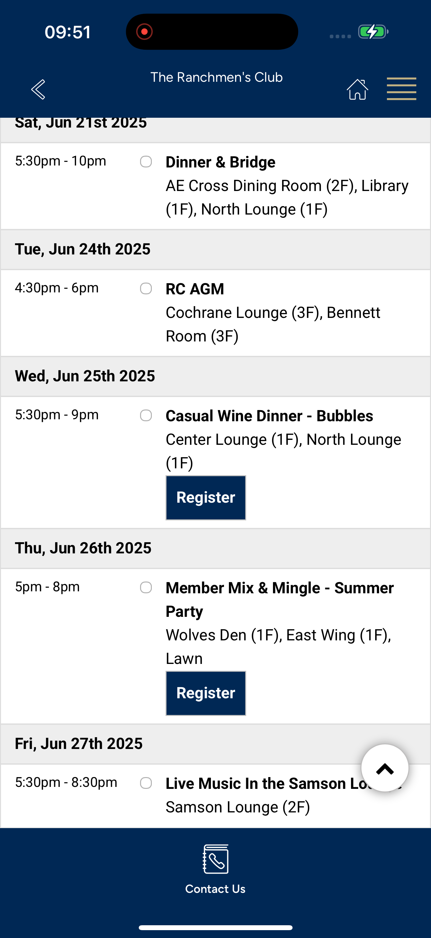Register for Member Mix & Mingle Summer Party
Image resolution: width=431 pixels, height=938 pixels.
pyautogui.click(x=206, y=693)
